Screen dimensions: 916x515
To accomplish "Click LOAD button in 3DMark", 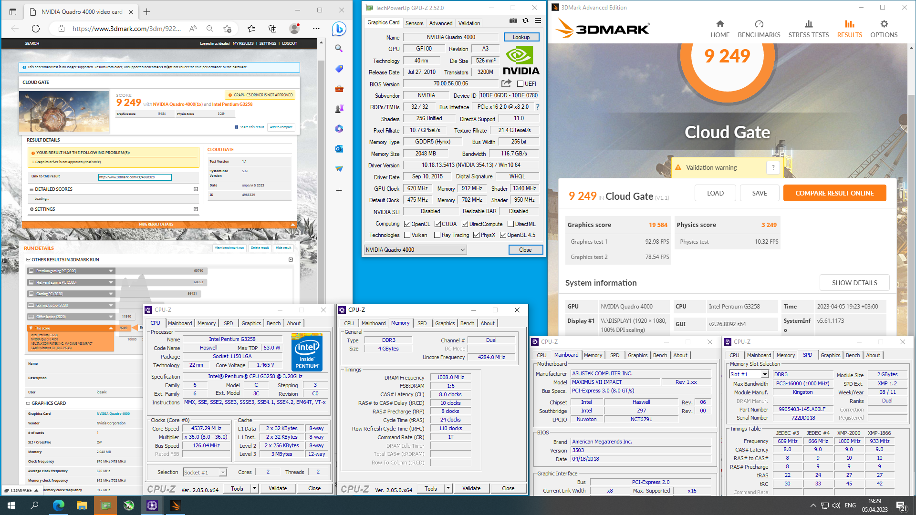I will pyautogui.click(x=715, y=193).
